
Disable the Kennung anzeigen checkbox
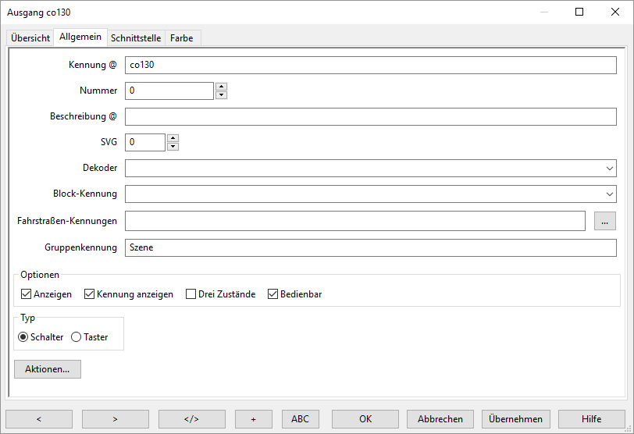pos(90,294)
